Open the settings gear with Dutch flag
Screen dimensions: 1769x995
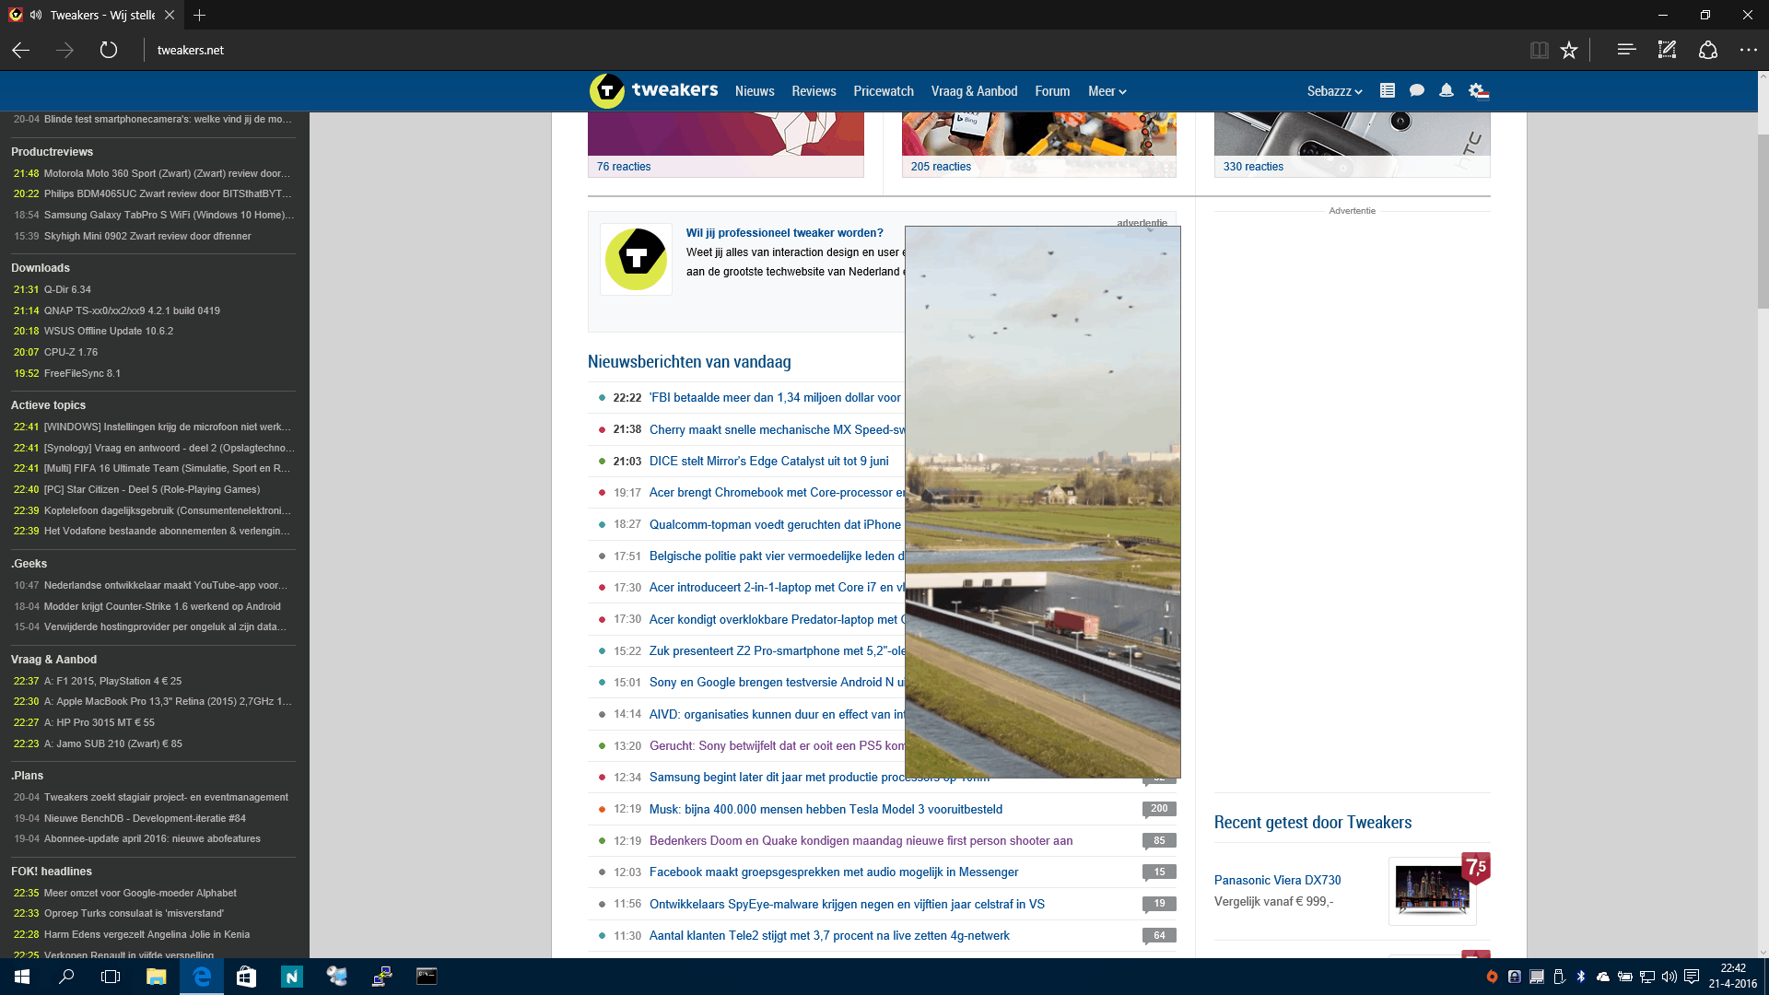(1479, 90)
